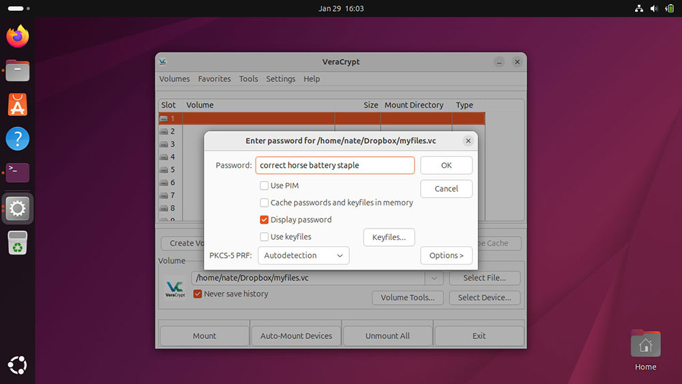Expand the volume path history dropdown
The image size is (682, 384).
[434, 278]
